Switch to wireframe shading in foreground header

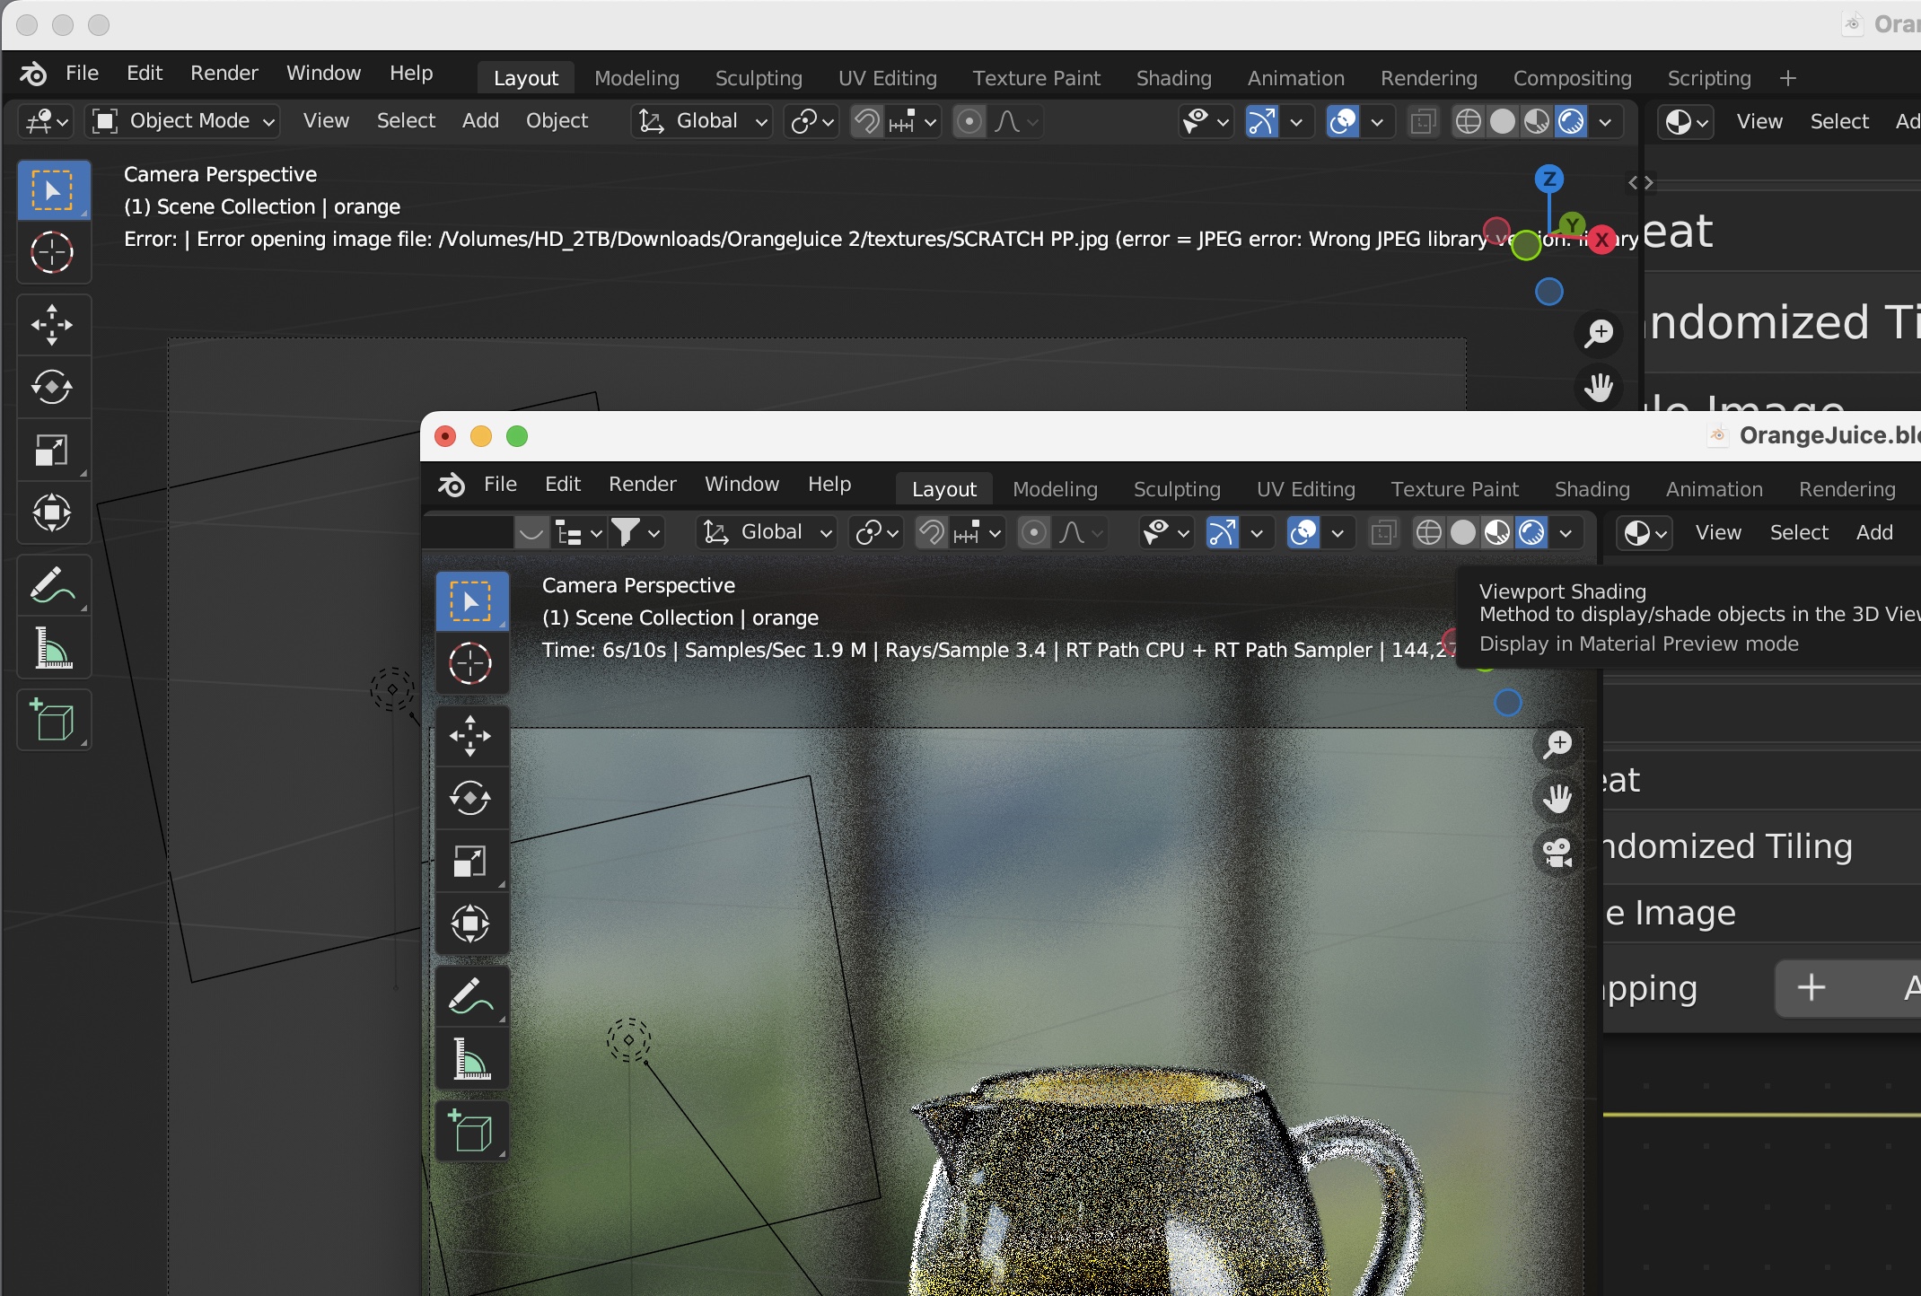tap(1428, 532)
